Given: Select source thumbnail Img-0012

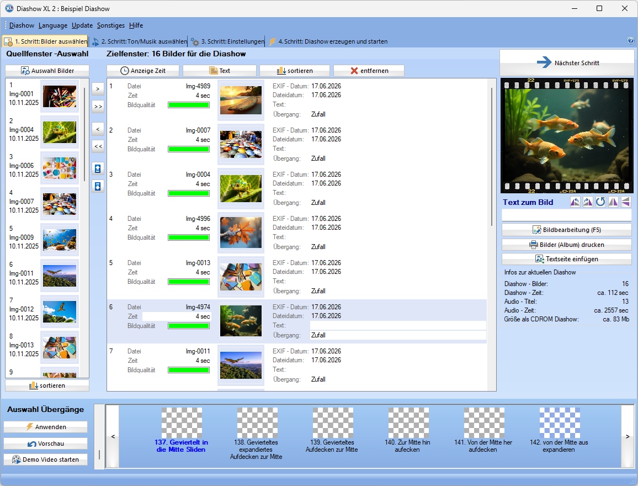Looking at the screenshot, I should click(x=60, y=311).
